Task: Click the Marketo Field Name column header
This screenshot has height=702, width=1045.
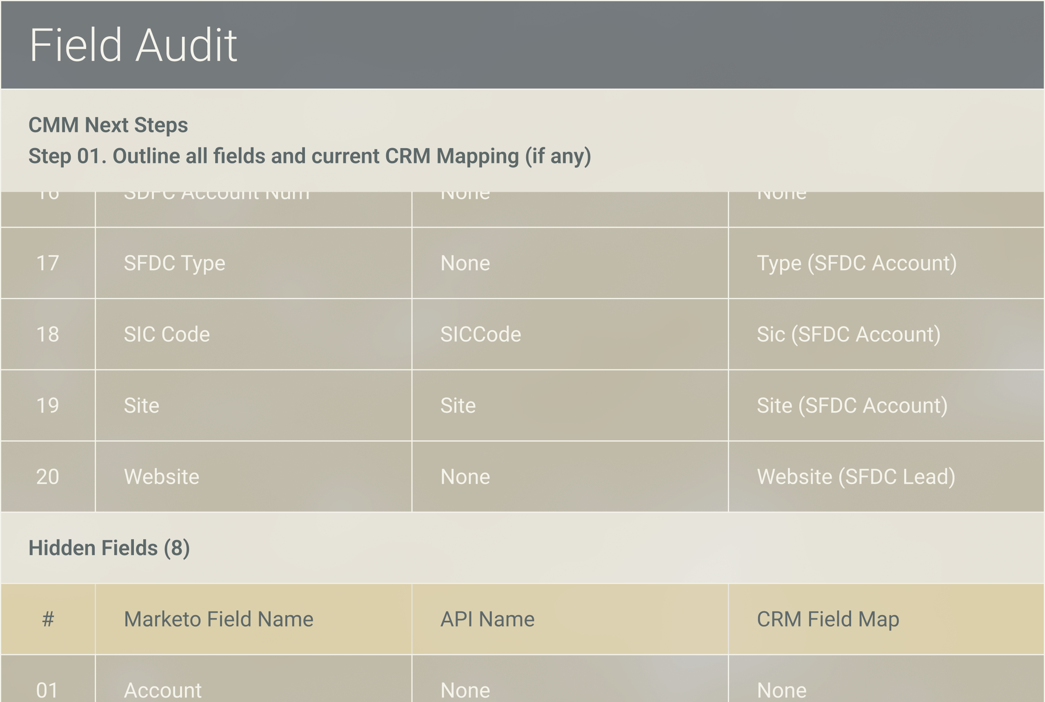Action: pyautogui.click(x=218, y=619)
